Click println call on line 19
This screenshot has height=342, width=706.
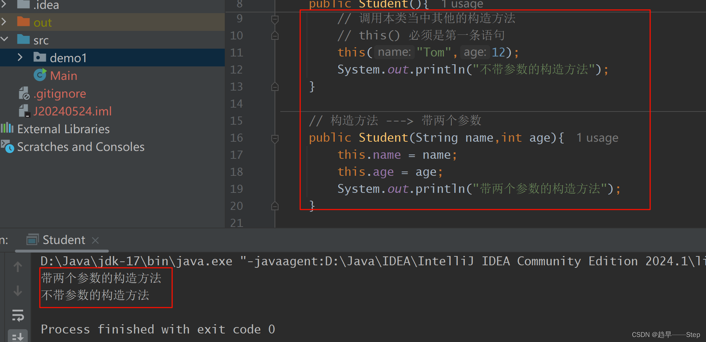tap(479, 189)
